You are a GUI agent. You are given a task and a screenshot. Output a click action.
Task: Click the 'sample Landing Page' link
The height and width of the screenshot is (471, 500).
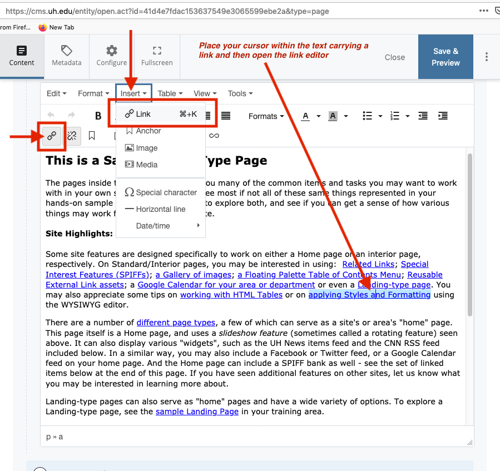pos(197,411)
